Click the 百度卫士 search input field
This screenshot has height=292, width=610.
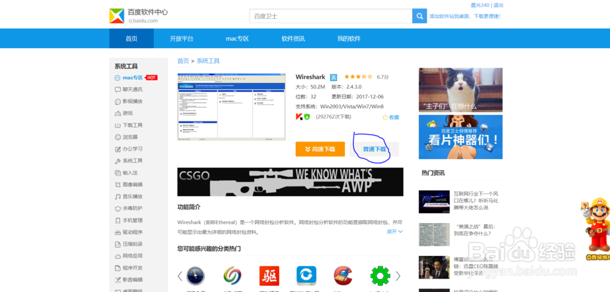click(x=331, y=16)
